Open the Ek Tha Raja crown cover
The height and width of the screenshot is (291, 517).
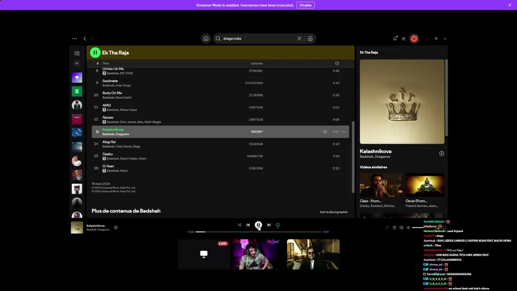(402, 102)
